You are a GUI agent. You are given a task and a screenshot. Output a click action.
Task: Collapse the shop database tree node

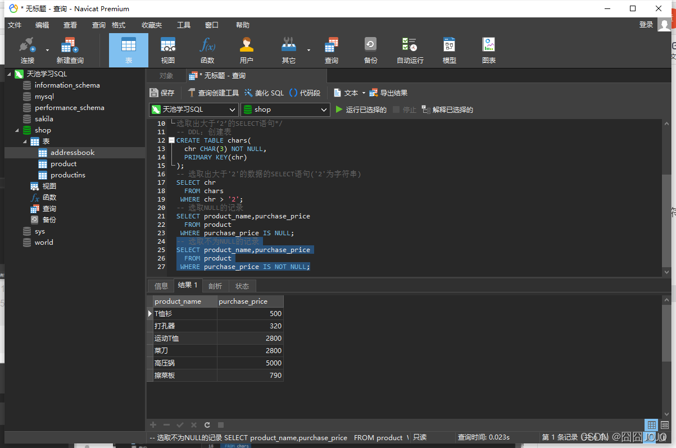coord(17,130)
